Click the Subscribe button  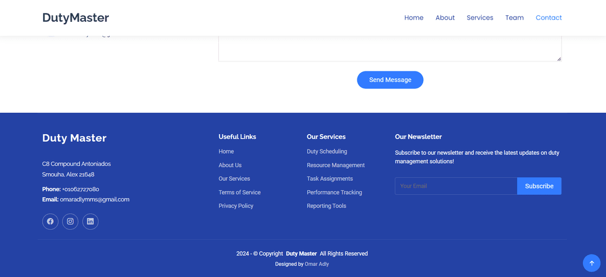pyautogui.click(x=539, y=186)
